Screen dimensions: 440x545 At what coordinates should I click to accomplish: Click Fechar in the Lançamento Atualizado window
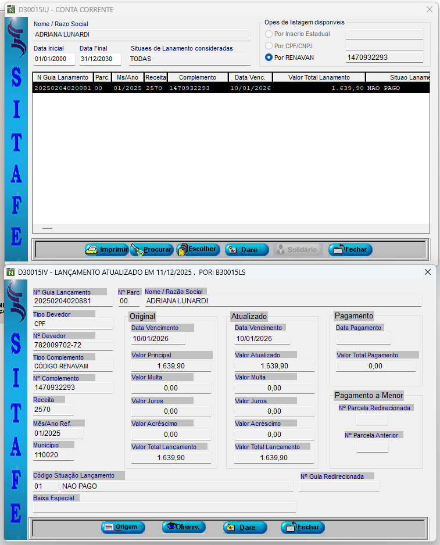(302, 528)
